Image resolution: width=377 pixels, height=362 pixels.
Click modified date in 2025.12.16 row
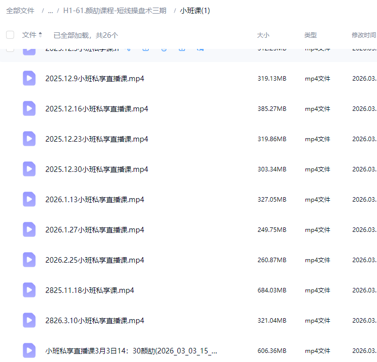pos(364,109)
